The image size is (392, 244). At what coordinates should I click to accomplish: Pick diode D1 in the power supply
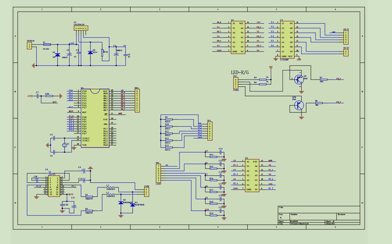57,55
